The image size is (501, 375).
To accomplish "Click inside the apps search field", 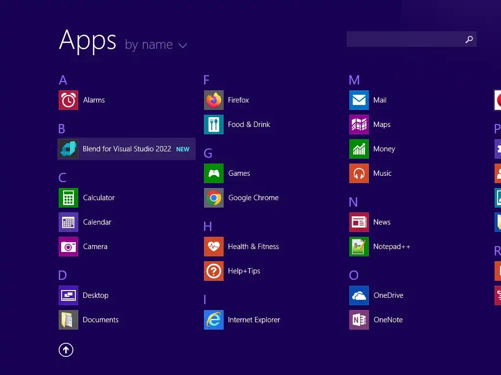I will click(411, 39).
